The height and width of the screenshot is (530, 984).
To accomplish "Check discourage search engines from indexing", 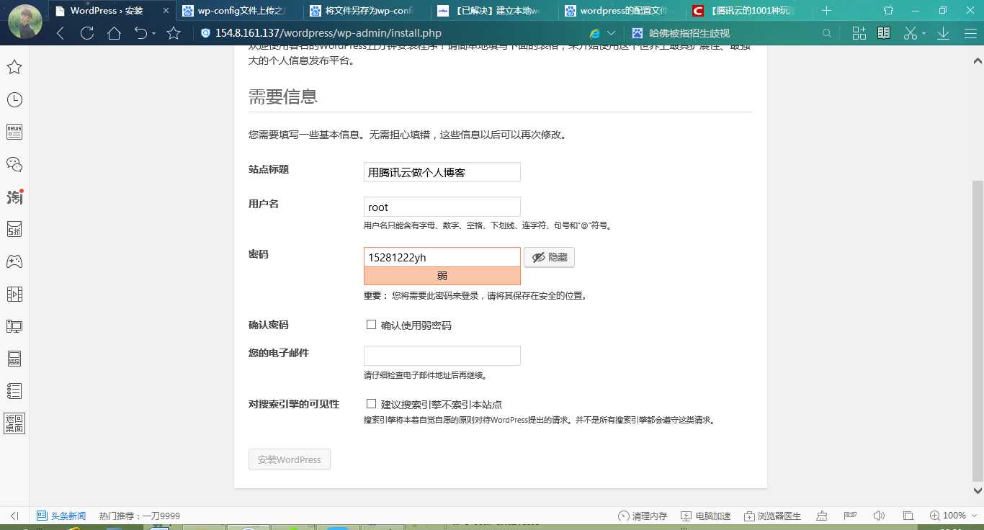I will pyautogui.click(x=371, y=404).
